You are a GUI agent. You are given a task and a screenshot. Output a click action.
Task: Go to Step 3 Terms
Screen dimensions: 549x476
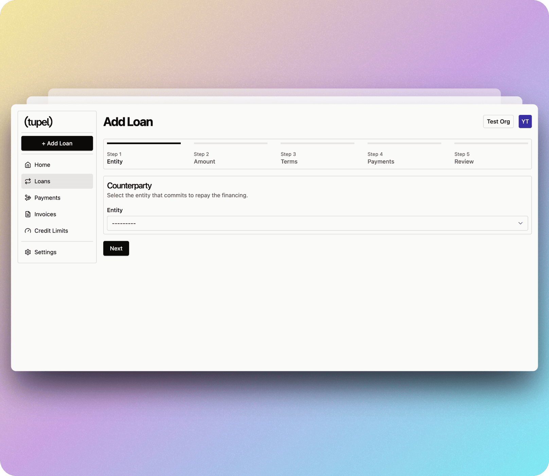coord(289,158)
